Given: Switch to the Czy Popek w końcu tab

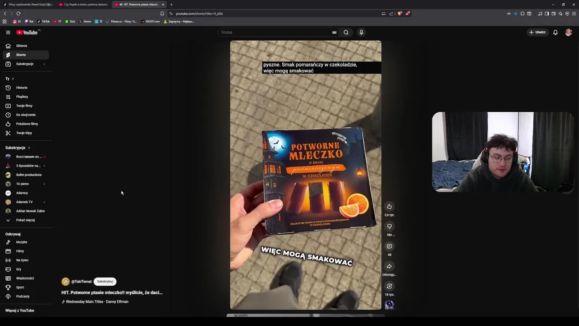Looking at the screenshot, I should tap(83, 5).
